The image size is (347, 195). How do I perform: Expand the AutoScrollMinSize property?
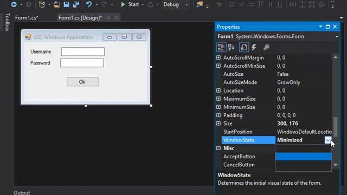tap(219, 66)
